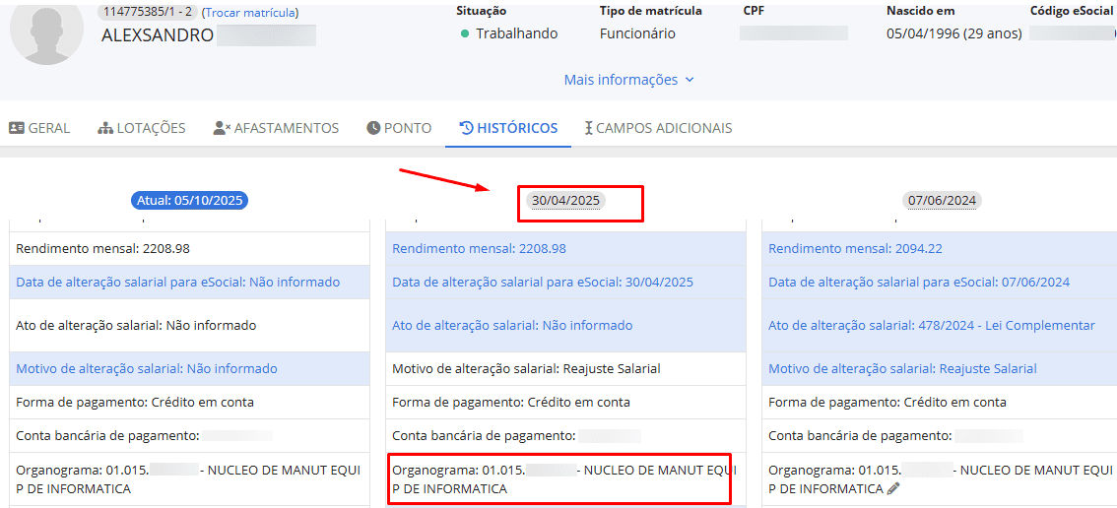
Task: Click the PONTO clock icon
Action: (x=373, y=128)
